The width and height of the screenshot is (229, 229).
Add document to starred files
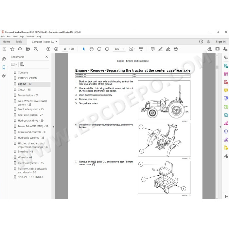click(12, 49)
